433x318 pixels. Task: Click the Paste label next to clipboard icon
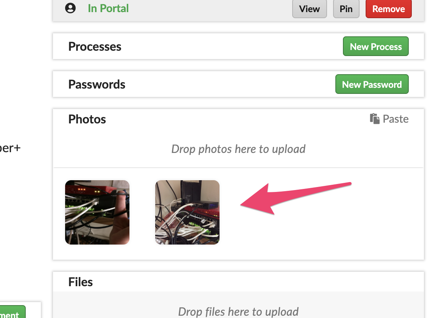click(x=395, y=118)
